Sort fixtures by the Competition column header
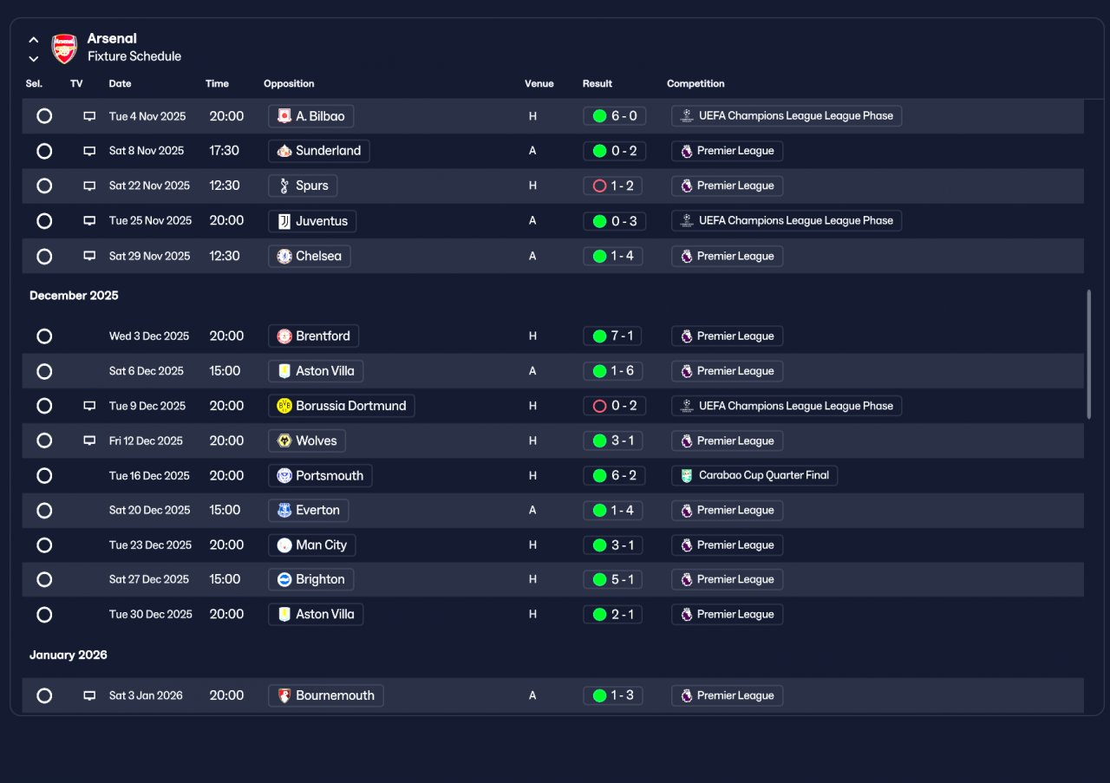Image resolution: width=1110 pixels, height=783 pixels. 695,84
